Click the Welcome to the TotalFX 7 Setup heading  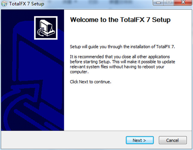(120, 20)
